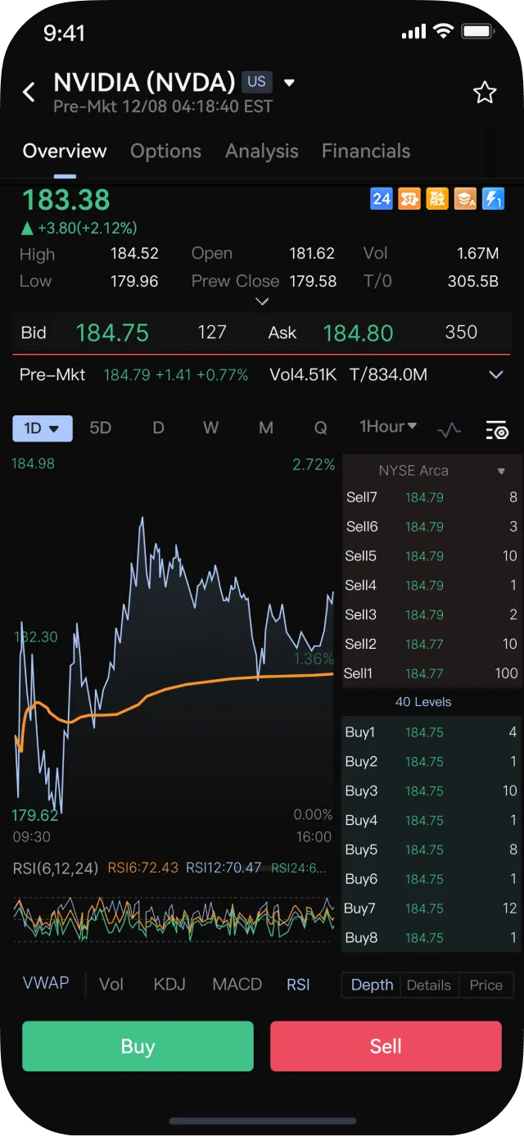
Task: Tap the Sell2 order book row
Action: pos(431,644)
